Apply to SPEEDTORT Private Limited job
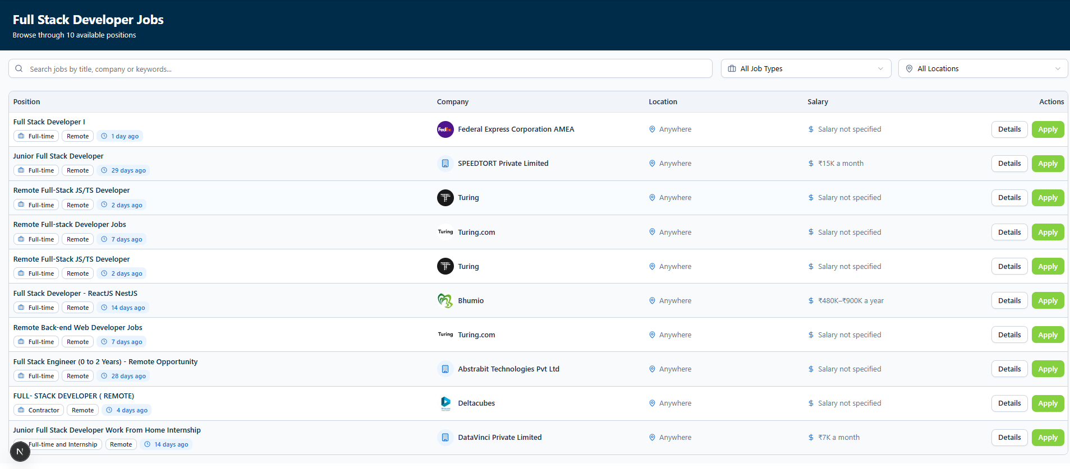Screen dimensions: 1070x469 pyautogui.click(x=1048, y=164)
